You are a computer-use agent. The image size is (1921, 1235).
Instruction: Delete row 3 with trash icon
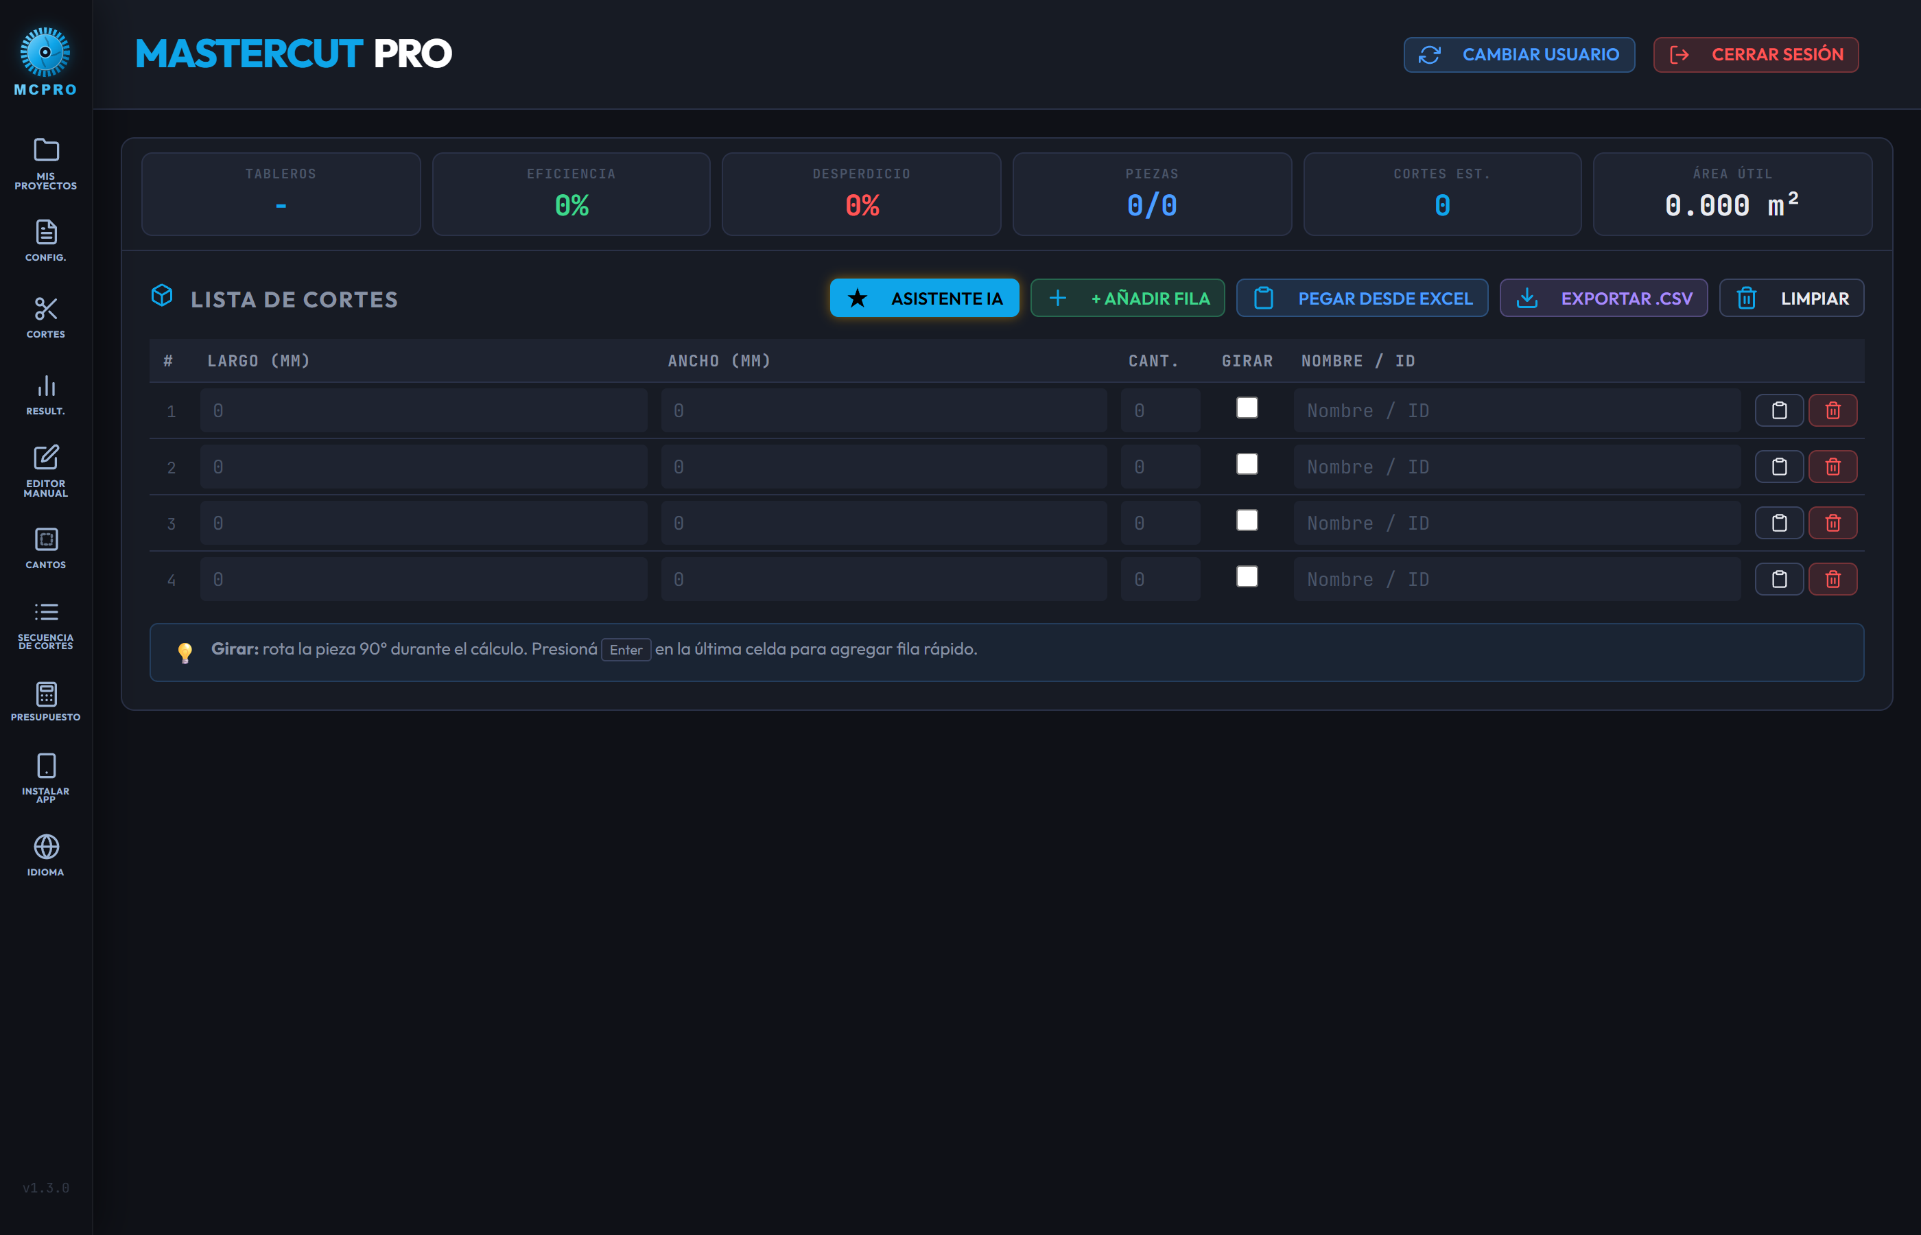(1832, 523)
